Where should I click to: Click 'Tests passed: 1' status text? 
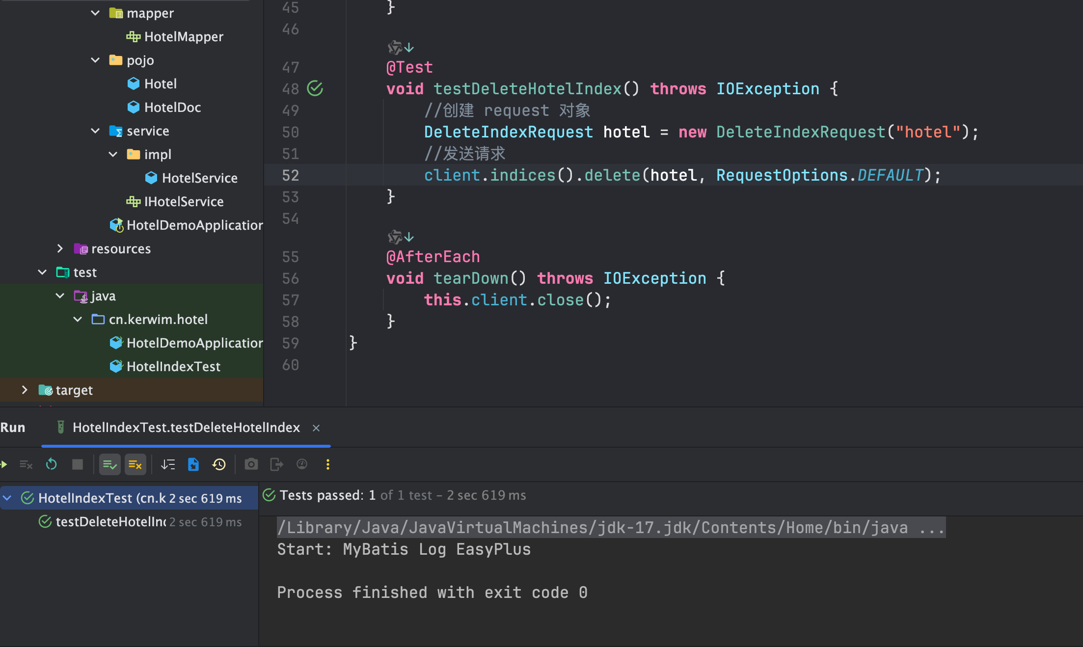327,495
